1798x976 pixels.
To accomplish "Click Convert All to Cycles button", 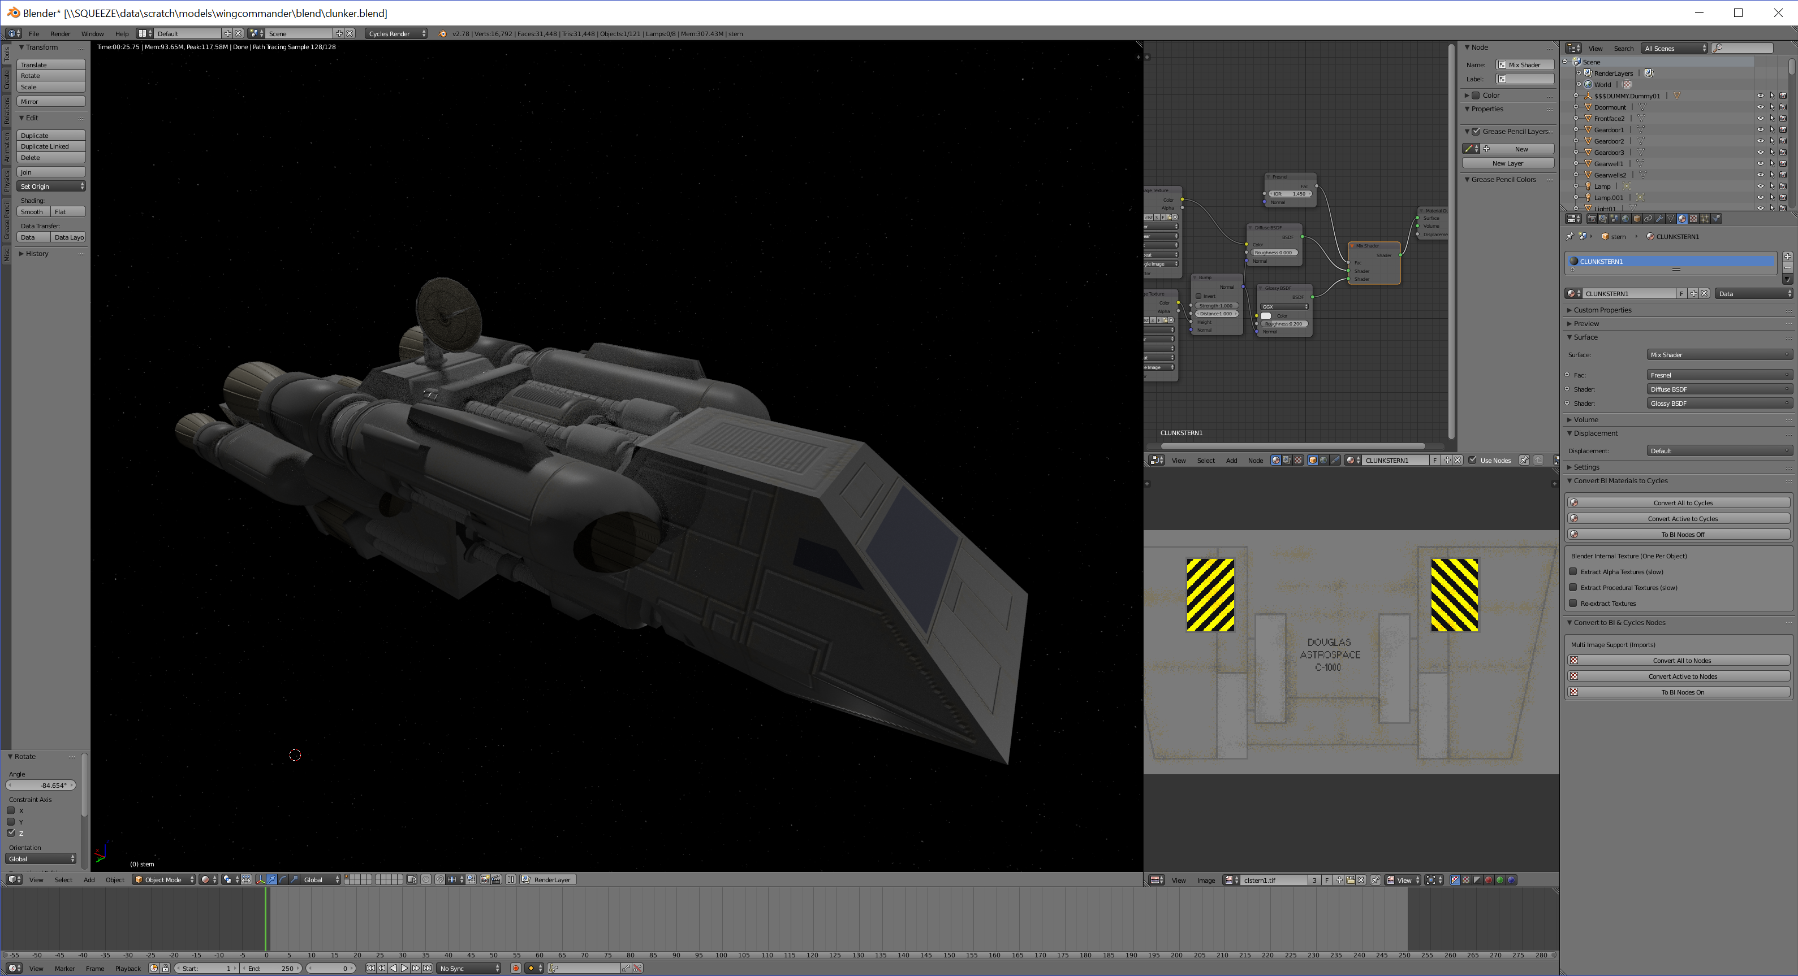I will coord(1681,503).
